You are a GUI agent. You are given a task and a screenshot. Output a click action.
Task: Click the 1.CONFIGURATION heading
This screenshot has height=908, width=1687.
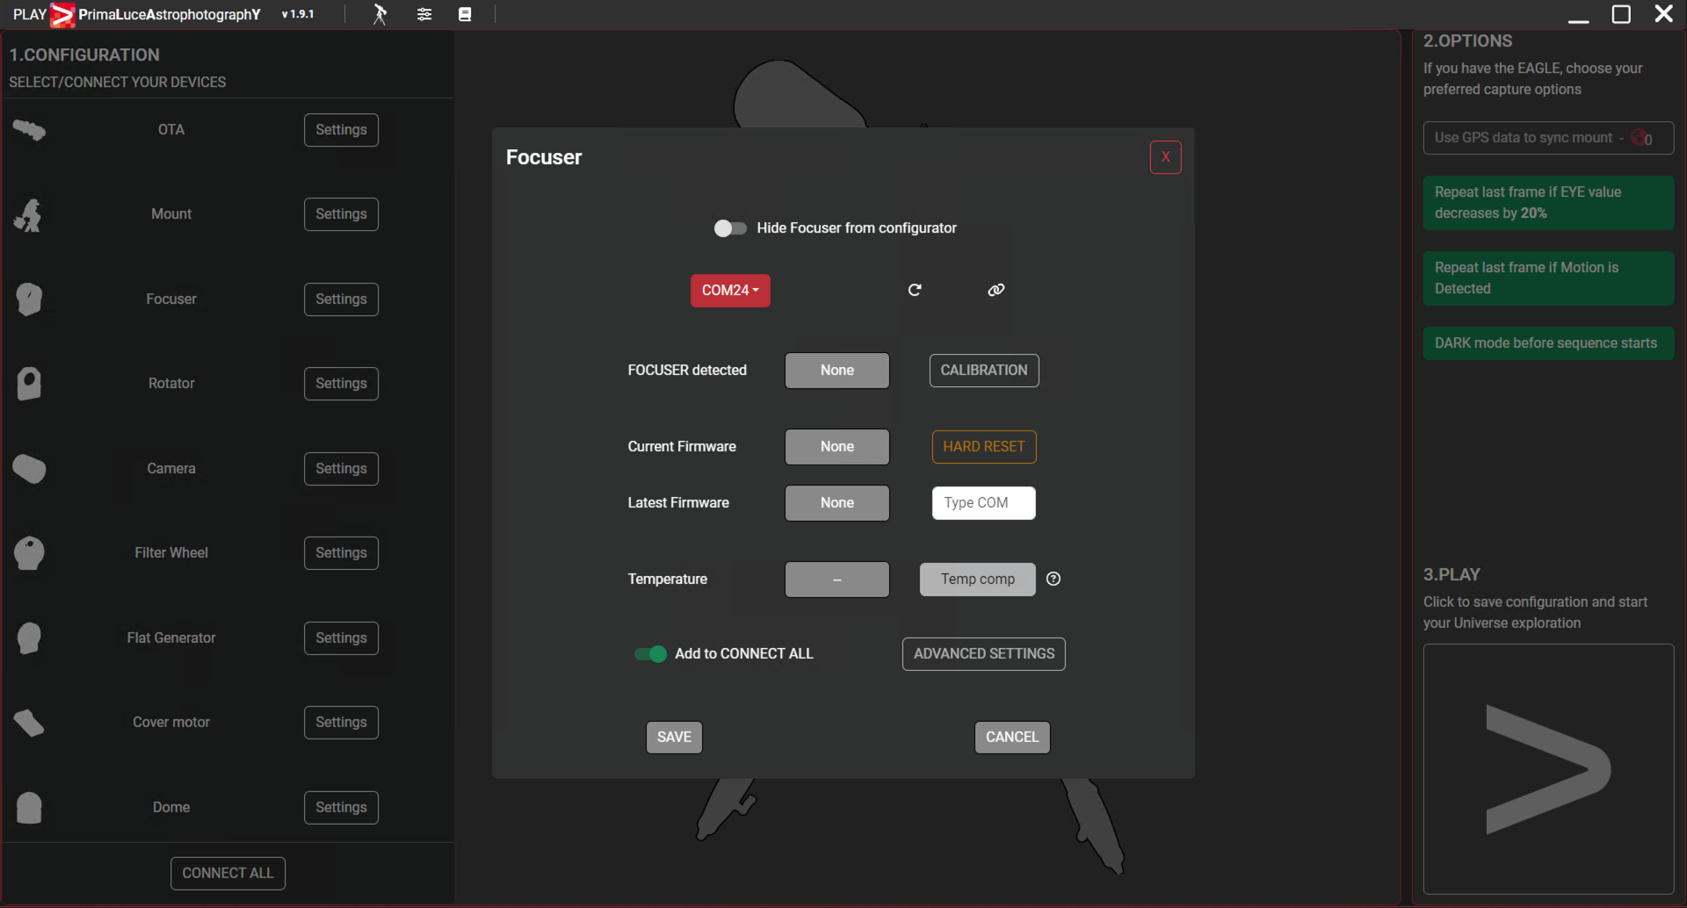[84, 55]
